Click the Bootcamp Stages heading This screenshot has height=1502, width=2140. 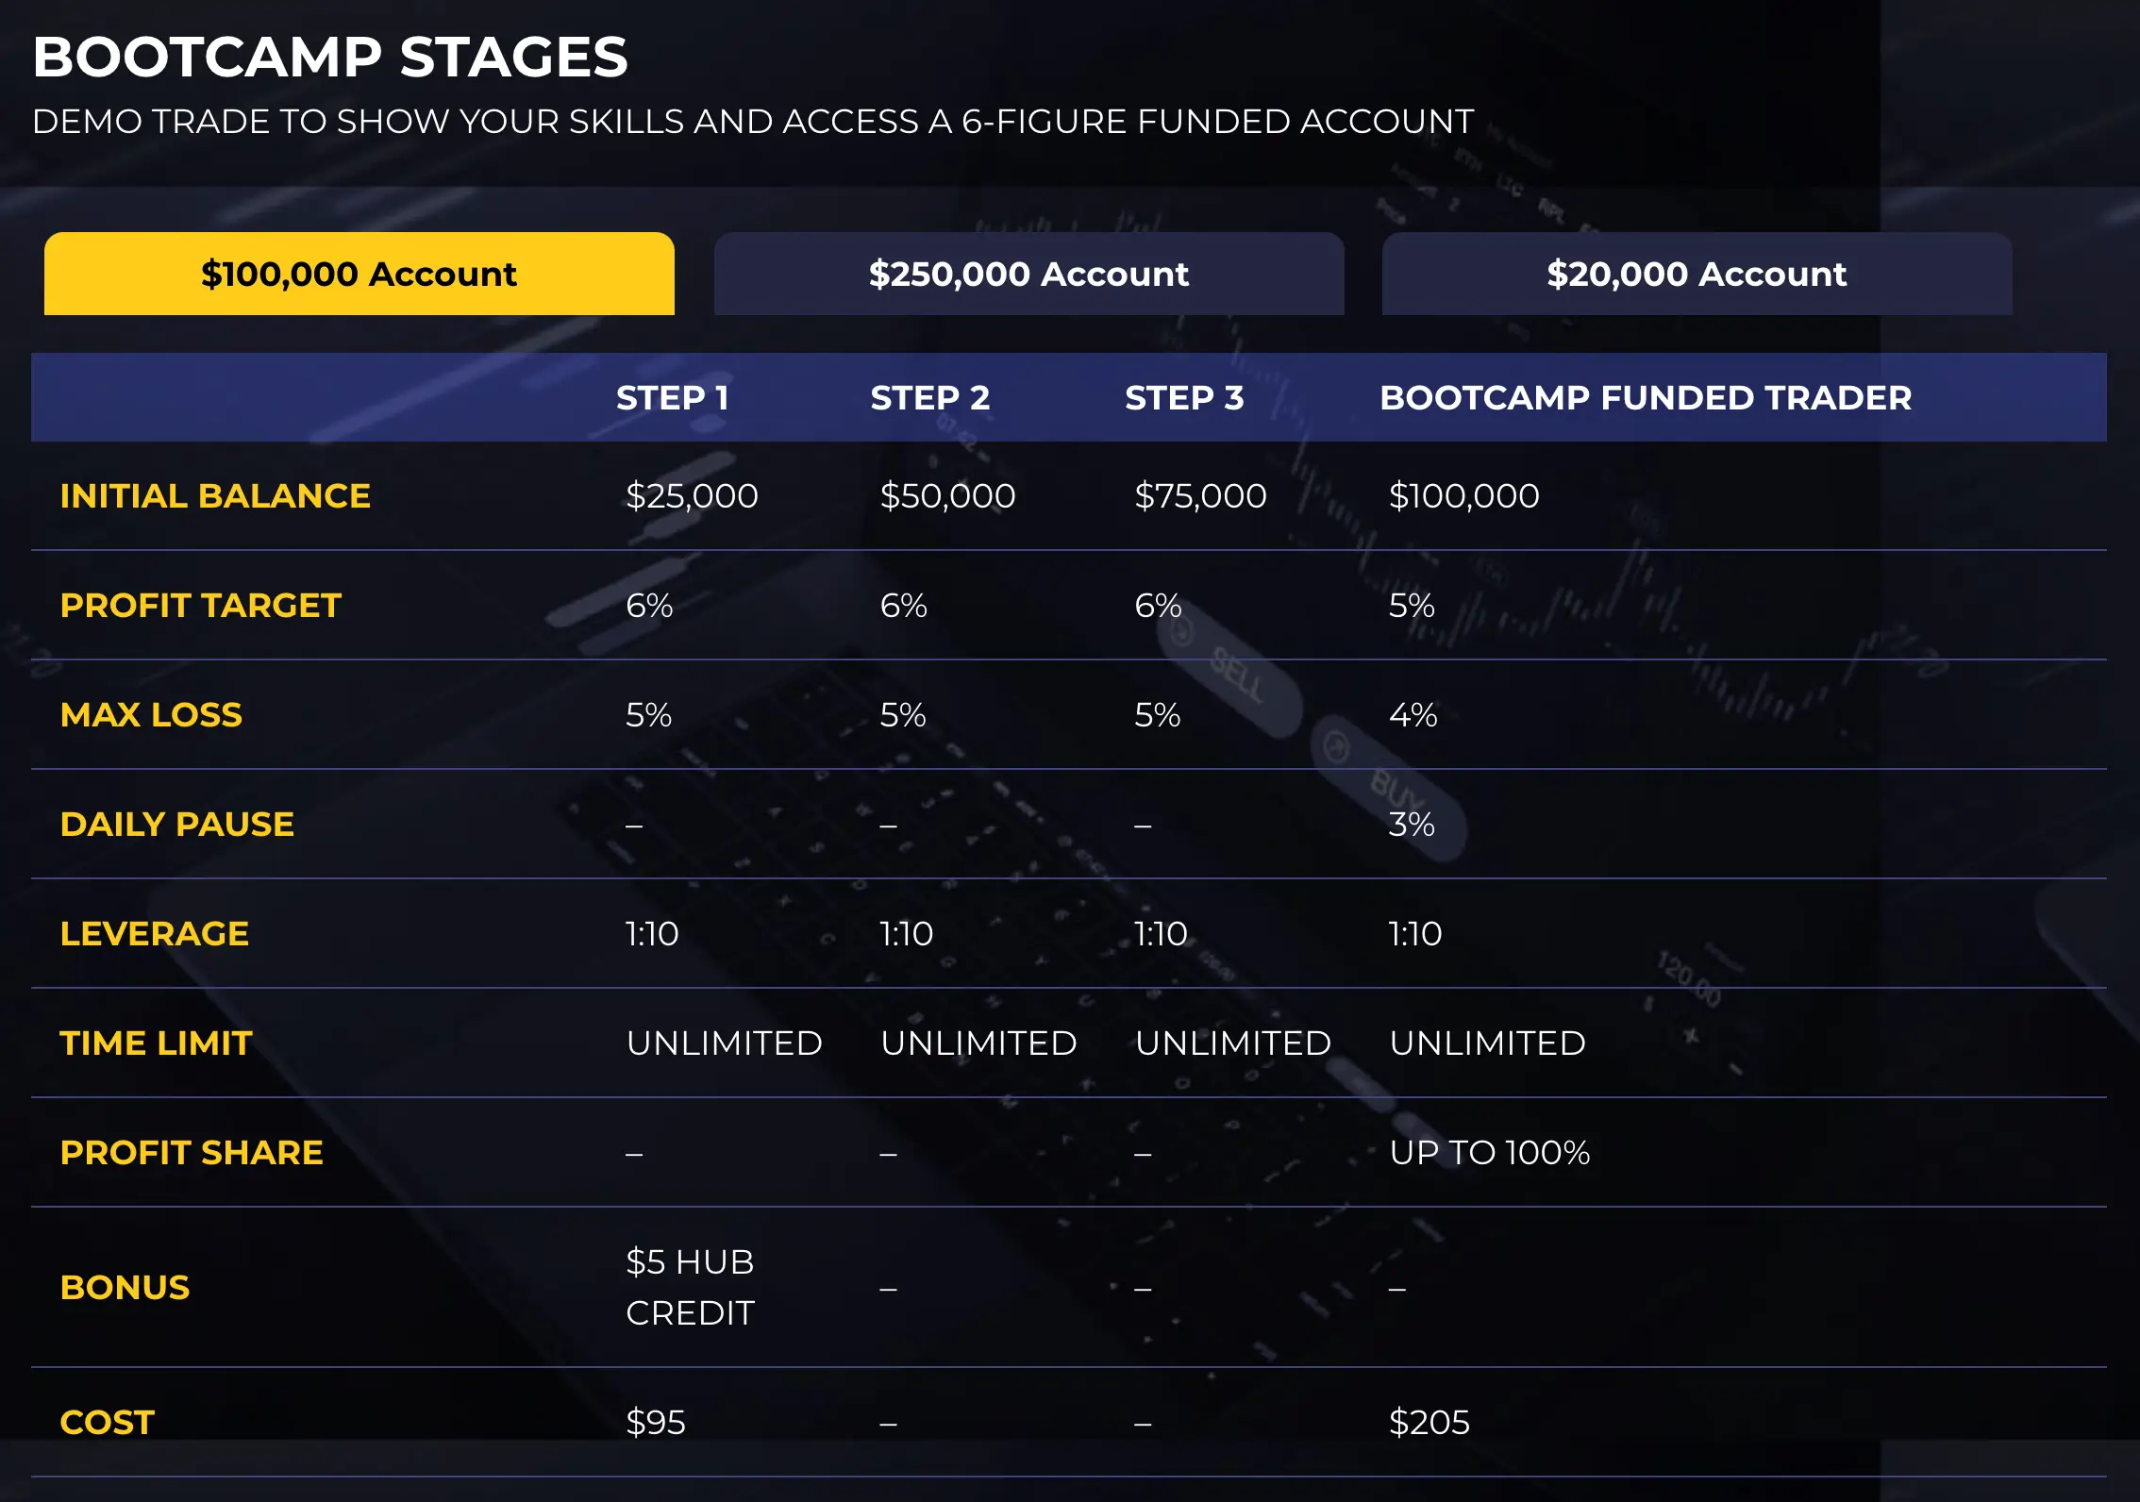[x=330, y=57]
